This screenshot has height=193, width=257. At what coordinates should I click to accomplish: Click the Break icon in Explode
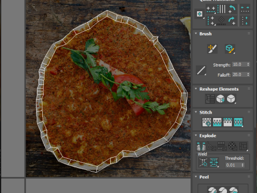[201, 146]
